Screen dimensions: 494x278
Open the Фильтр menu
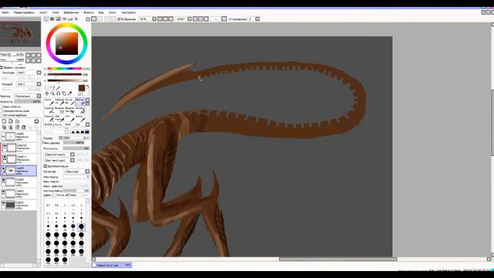(89, 12)
